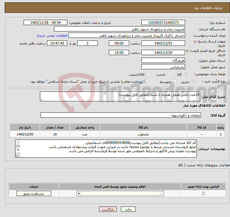This screenshot has width=230, height=217.
Task: Select the کالا radio button
Action: point(187,75)
